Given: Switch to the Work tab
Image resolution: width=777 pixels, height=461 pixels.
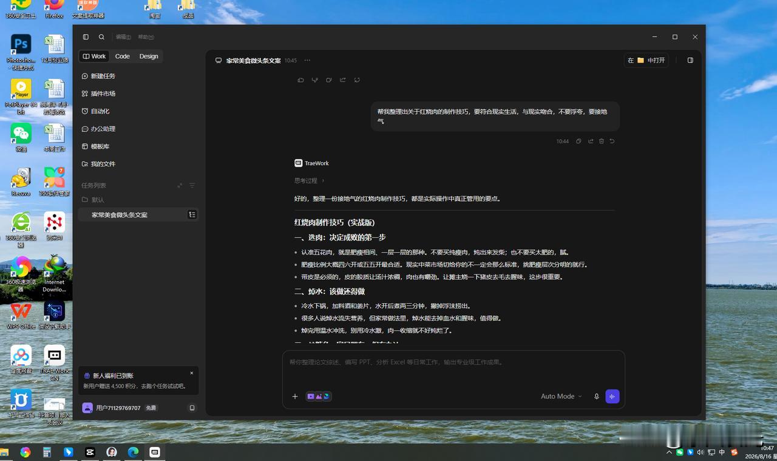Looking at the screenshot, I should click(94, 56).
